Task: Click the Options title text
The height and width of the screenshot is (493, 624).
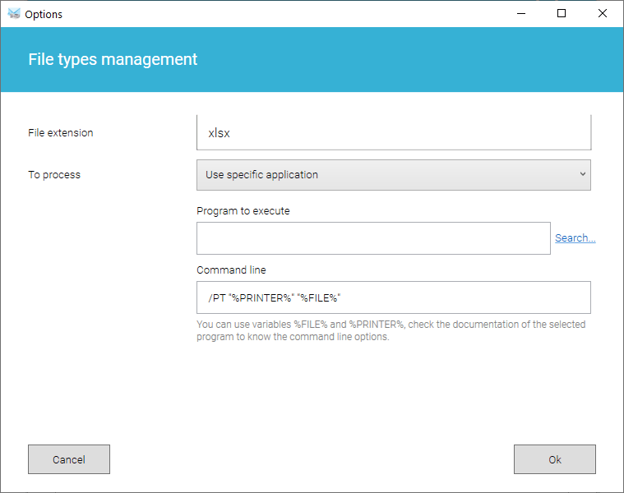Action: tap(44, 14)
